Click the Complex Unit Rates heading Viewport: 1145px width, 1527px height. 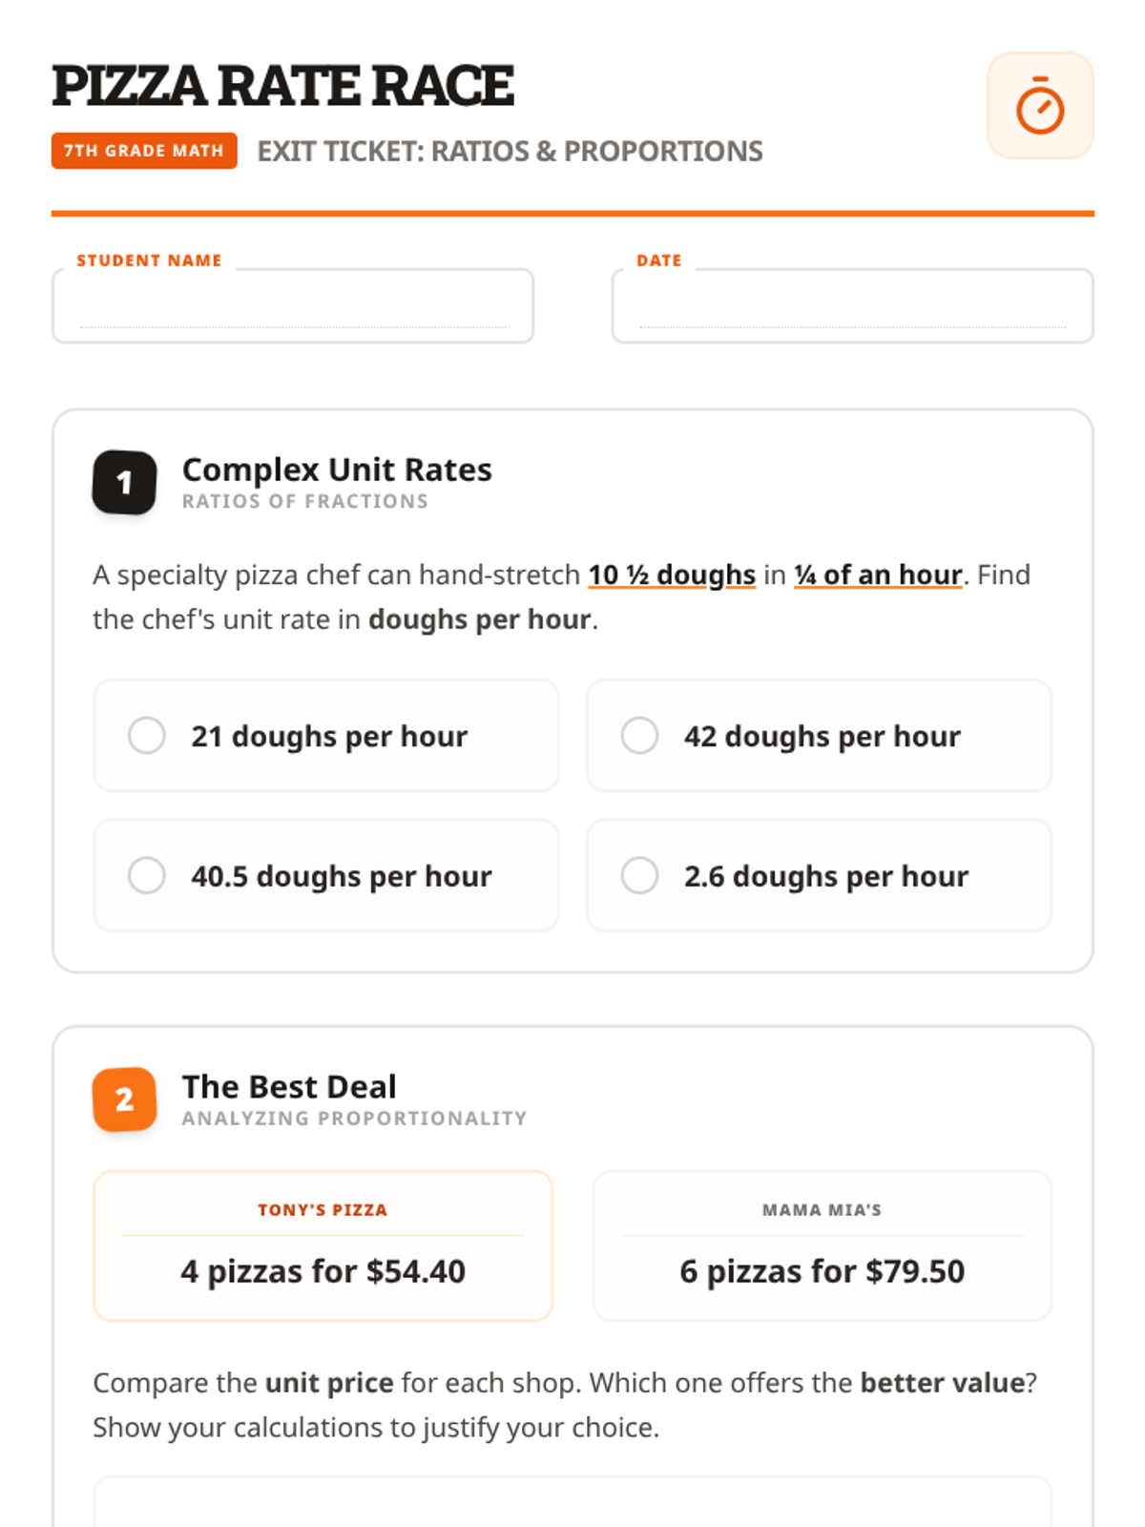[x=337, y=470]
